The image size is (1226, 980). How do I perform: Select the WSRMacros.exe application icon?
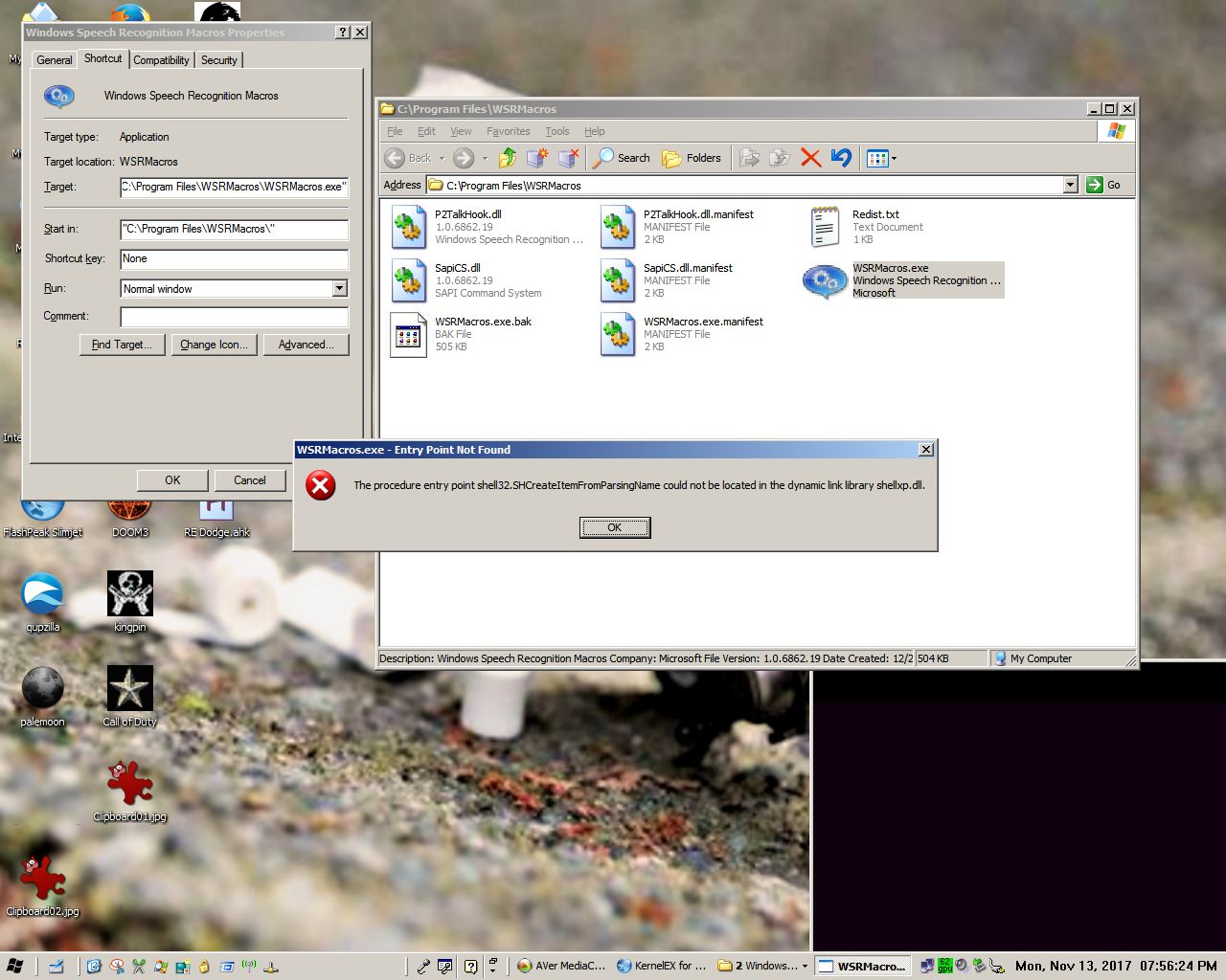click(x=826, y=281)
